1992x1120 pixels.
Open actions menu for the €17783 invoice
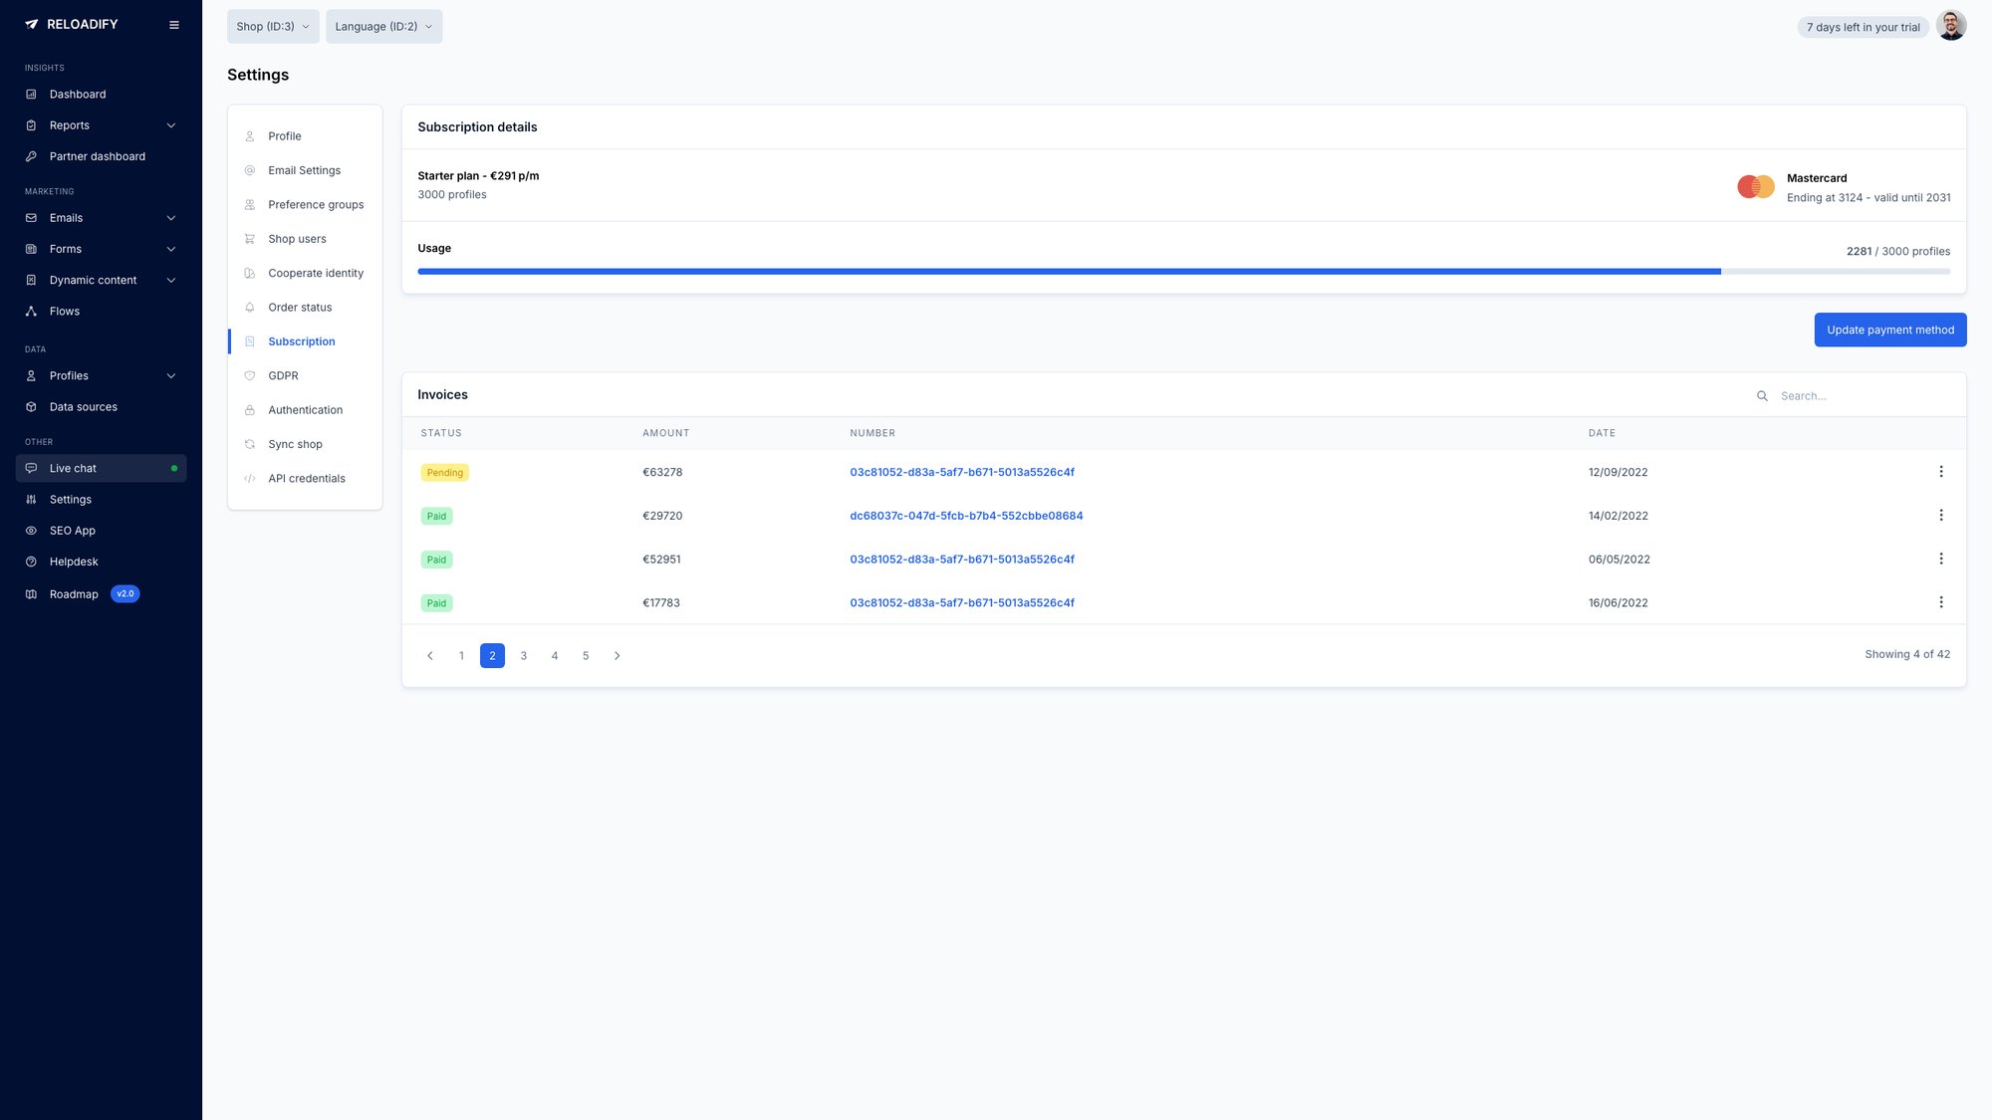coord(1940,601)
